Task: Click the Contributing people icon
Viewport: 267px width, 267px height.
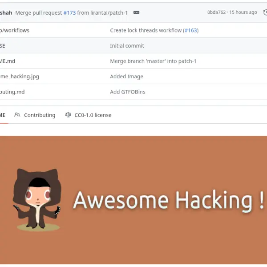Action: [x=17, y=115]
